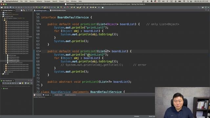
Task: Switch to the Gradle Tasks tab
Action: pos(57,95)
